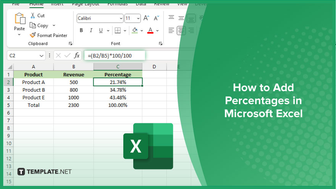Select cell showing 100.00%
Screen dimensions: 336x189
tap(118, 105)
